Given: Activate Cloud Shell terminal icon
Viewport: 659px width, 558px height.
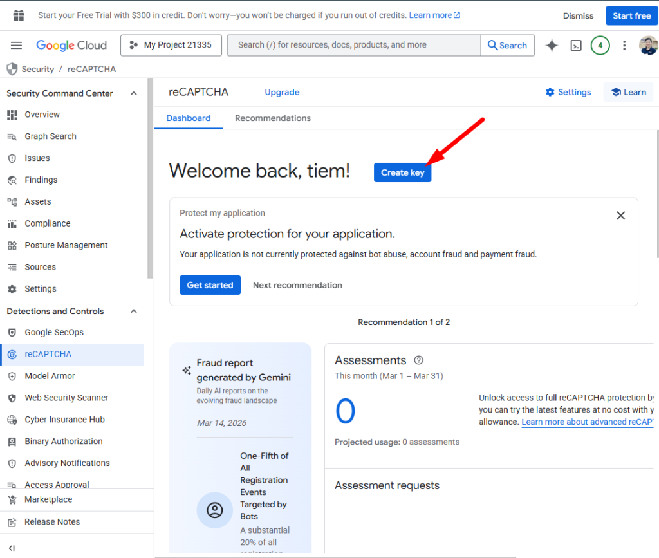Looking at the screenshot, I should [x=576, y=46].
